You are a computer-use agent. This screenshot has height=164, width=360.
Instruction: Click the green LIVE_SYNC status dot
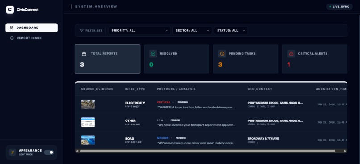[x=330, y=7]
